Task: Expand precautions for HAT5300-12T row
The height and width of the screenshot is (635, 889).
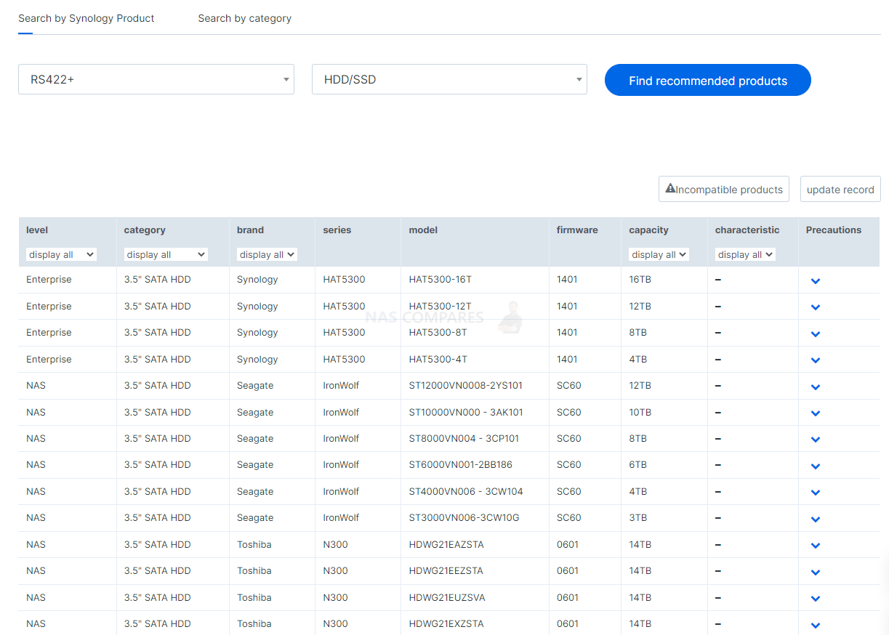Action: 816,307
